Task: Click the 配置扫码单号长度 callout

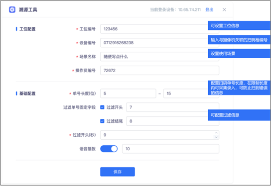Action: 239,88
